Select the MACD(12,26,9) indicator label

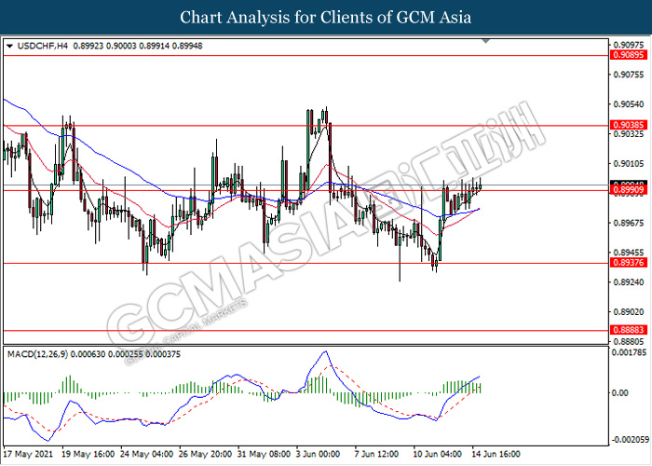38,354
